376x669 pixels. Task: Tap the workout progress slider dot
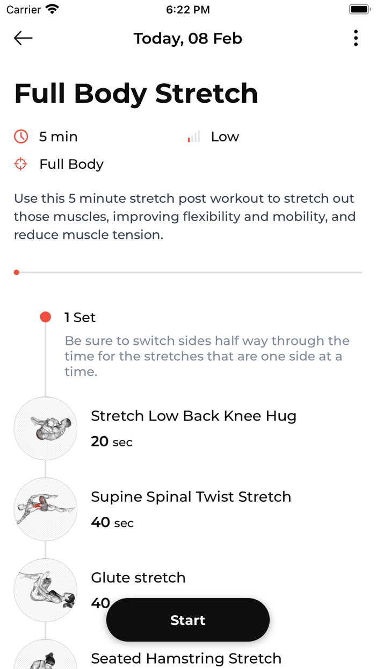click(16, 272)
